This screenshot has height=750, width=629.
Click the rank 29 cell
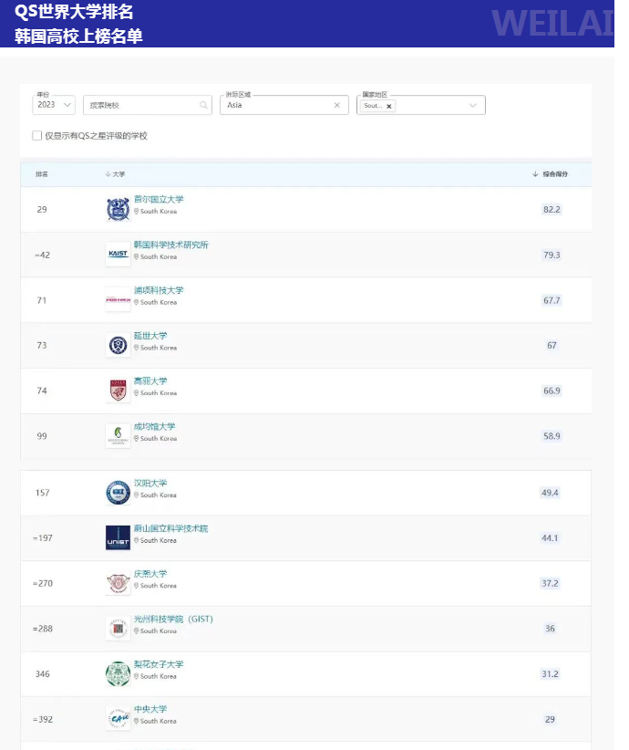click(x=42, y=210)
